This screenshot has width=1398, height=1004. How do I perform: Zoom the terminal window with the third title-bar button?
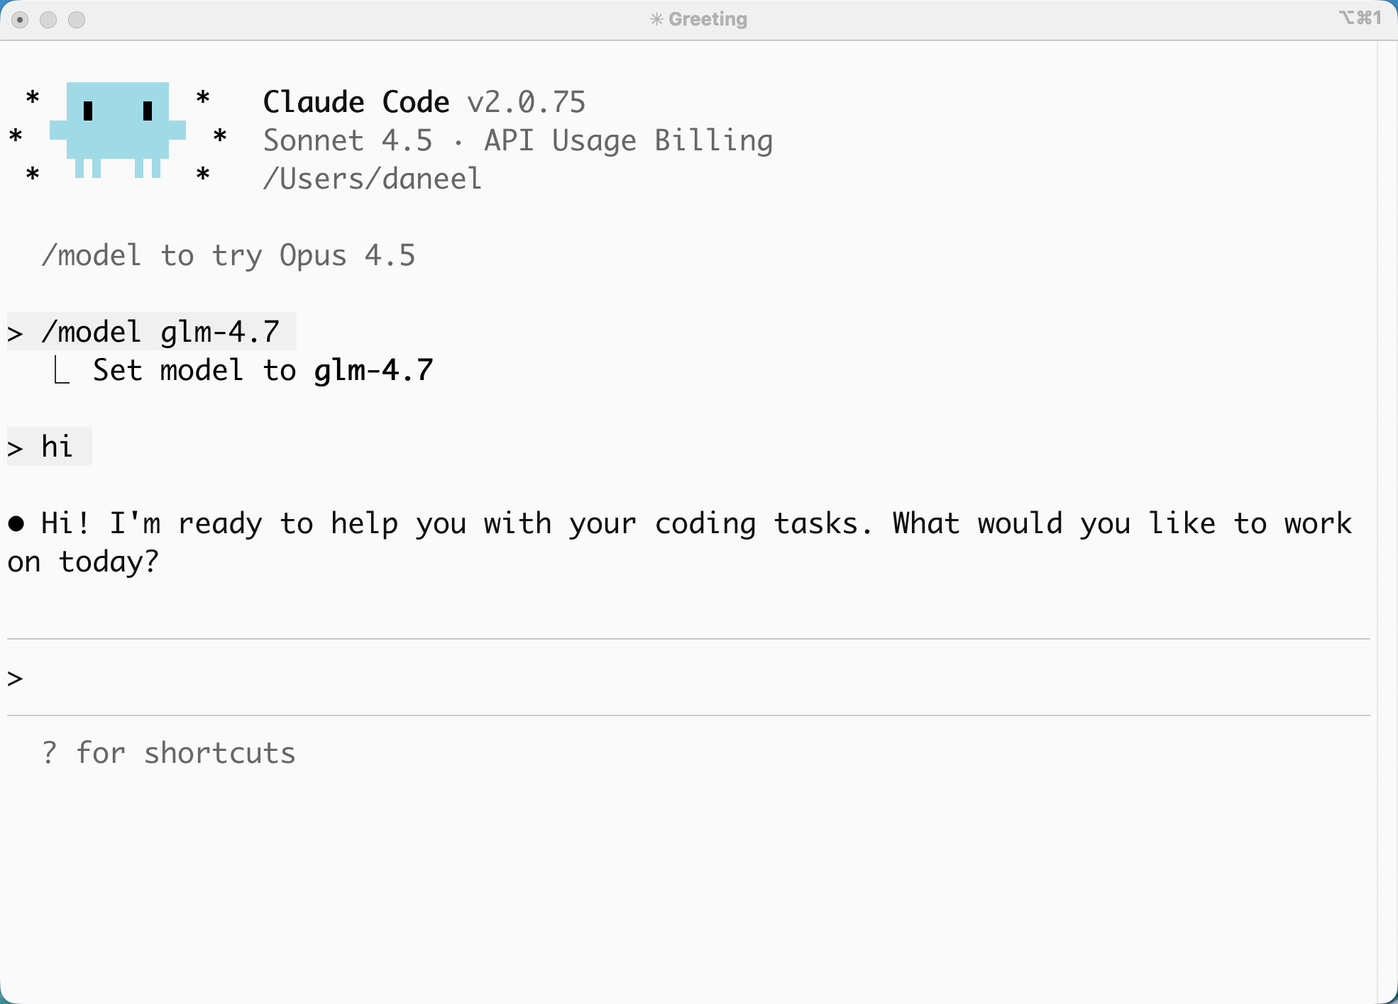77,20
